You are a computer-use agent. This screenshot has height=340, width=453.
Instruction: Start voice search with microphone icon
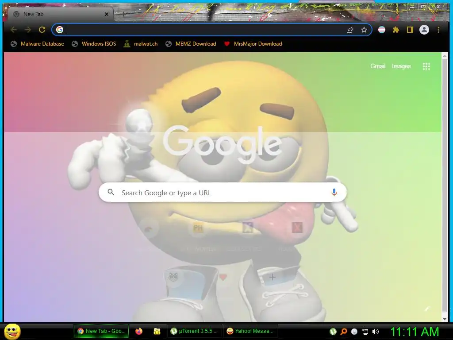click(334, 192)
